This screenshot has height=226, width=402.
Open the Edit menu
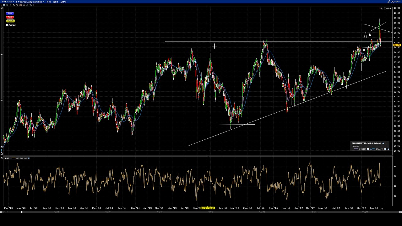coord(56,2)
